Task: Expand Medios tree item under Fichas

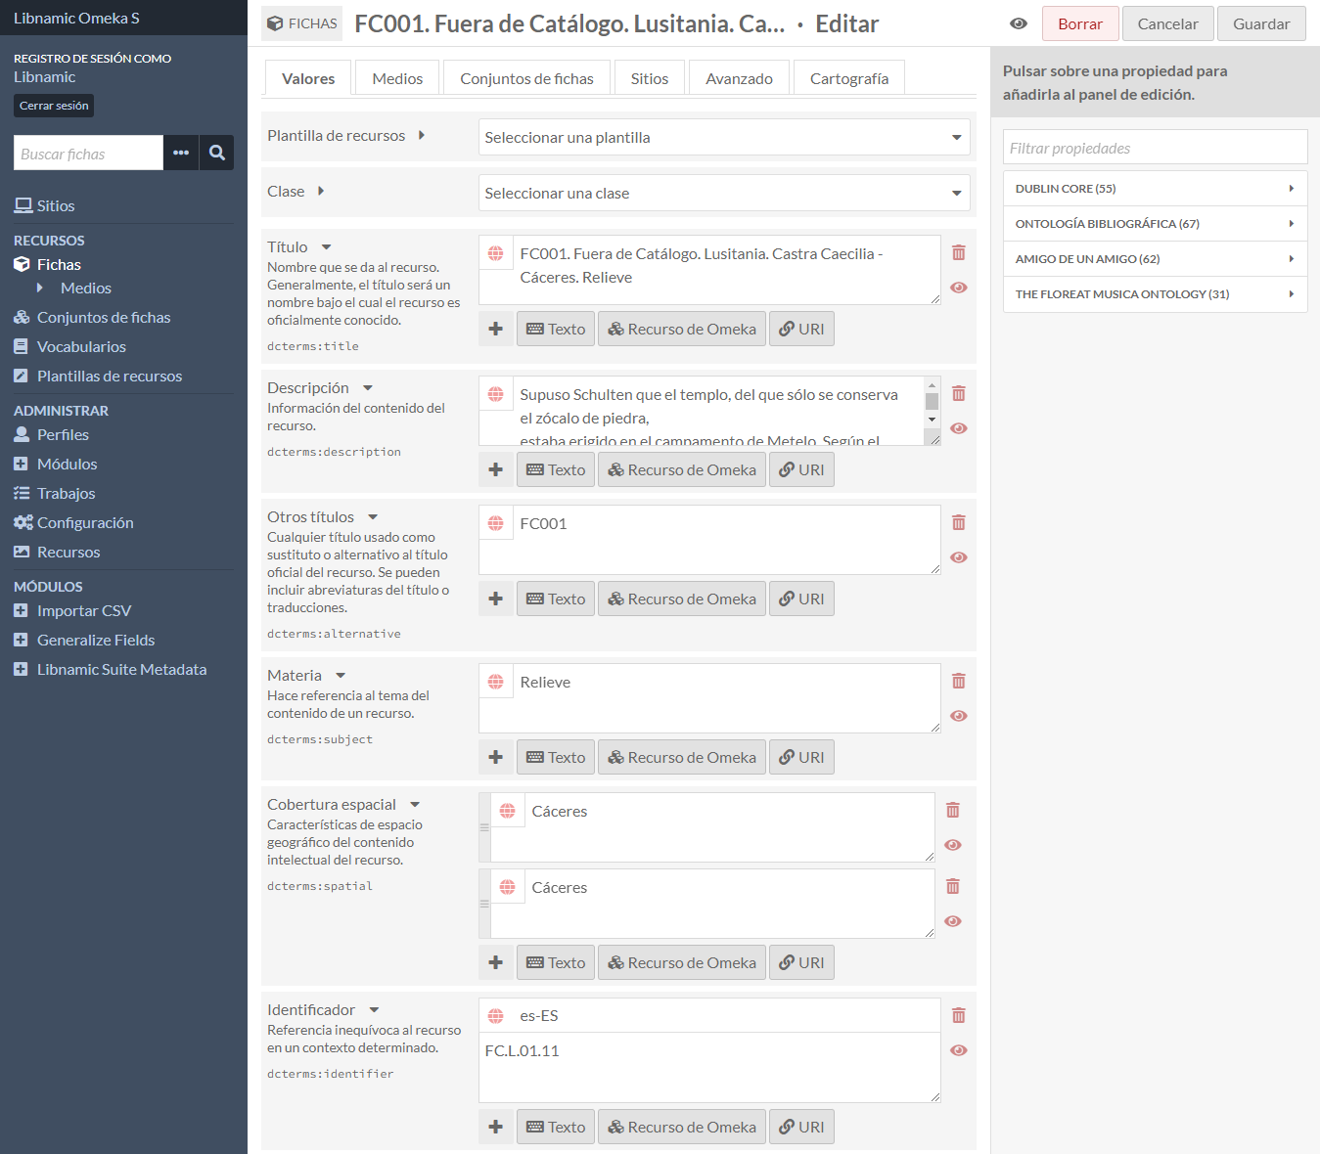Action: (40, 288)
